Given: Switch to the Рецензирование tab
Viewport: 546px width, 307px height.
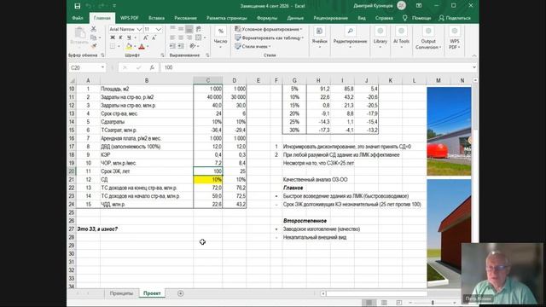Looking at the screenshot, I should (330, 18).
